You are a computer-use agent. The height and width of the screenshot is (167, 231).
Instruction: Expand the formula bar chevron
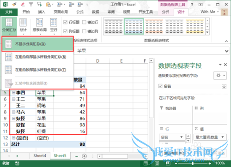tap(226, 51)
